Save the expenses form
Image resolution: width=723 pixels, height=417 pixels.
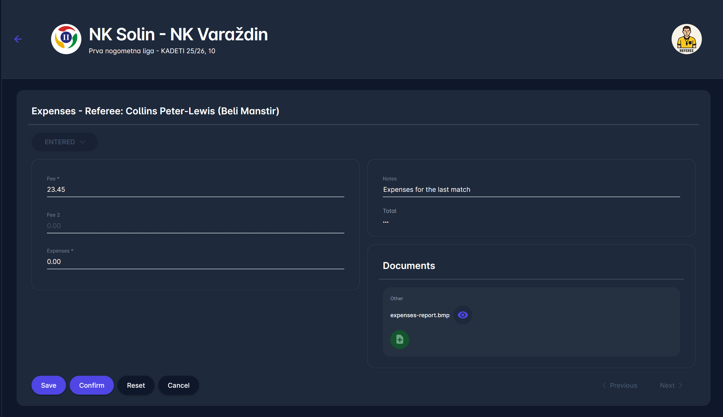49,385
